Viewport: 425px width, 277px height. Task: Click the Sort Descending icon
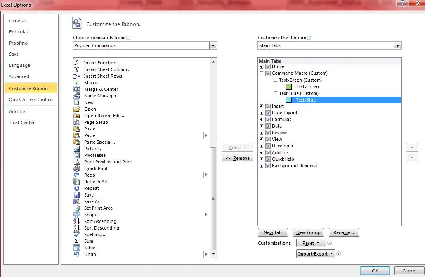(77, 228)
